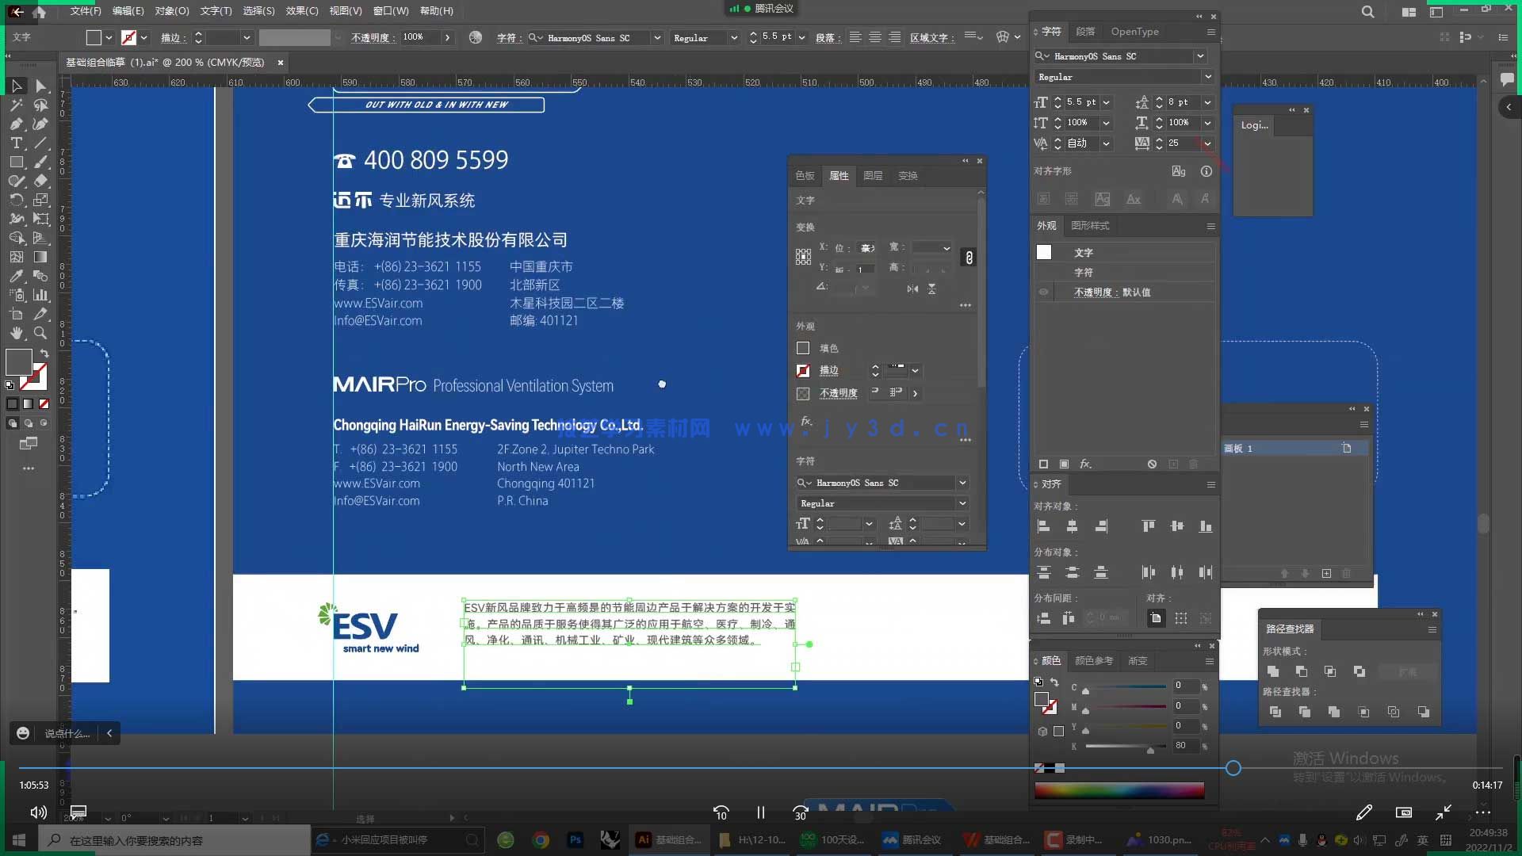
Task: Open HarmonyOS Sans SC font family dropdown in the Character panel
Action: tap(1200, 56)
